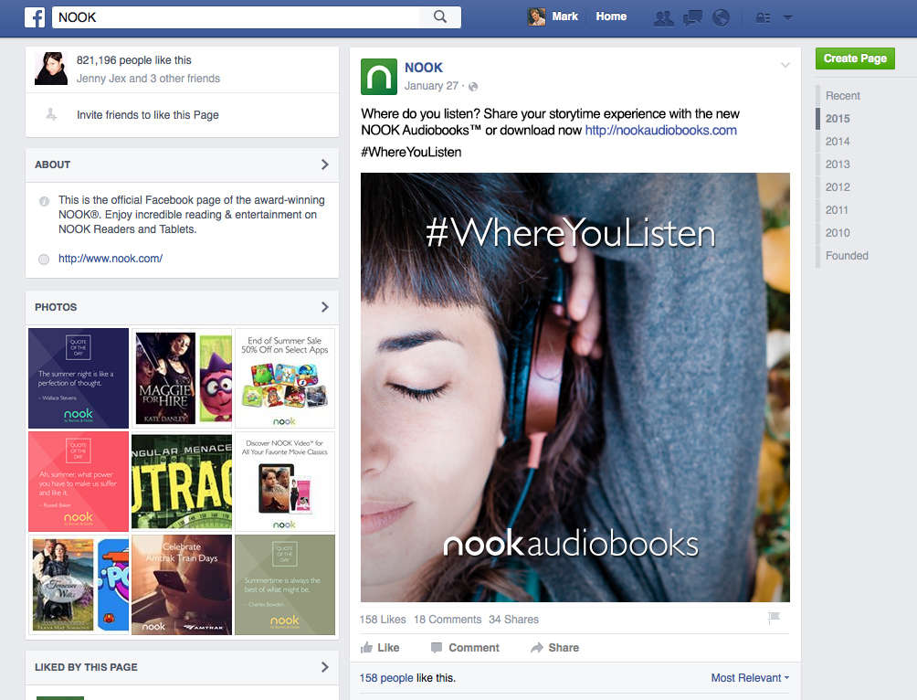Expand the Liked By This Page chevron
The height and width of the screenshot is (700, 917).
pyautogui.click(x=325, y=666)
